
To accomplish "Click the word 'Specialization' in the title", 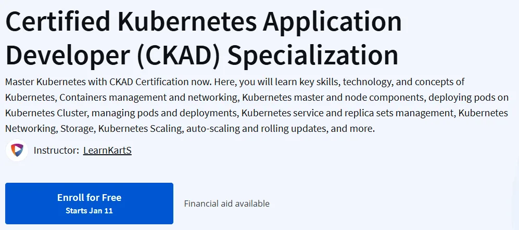I will (x=312, y=55).
